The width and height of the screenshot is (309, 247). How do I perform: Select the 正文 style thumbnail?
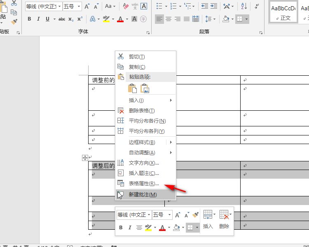coord(283,12)
